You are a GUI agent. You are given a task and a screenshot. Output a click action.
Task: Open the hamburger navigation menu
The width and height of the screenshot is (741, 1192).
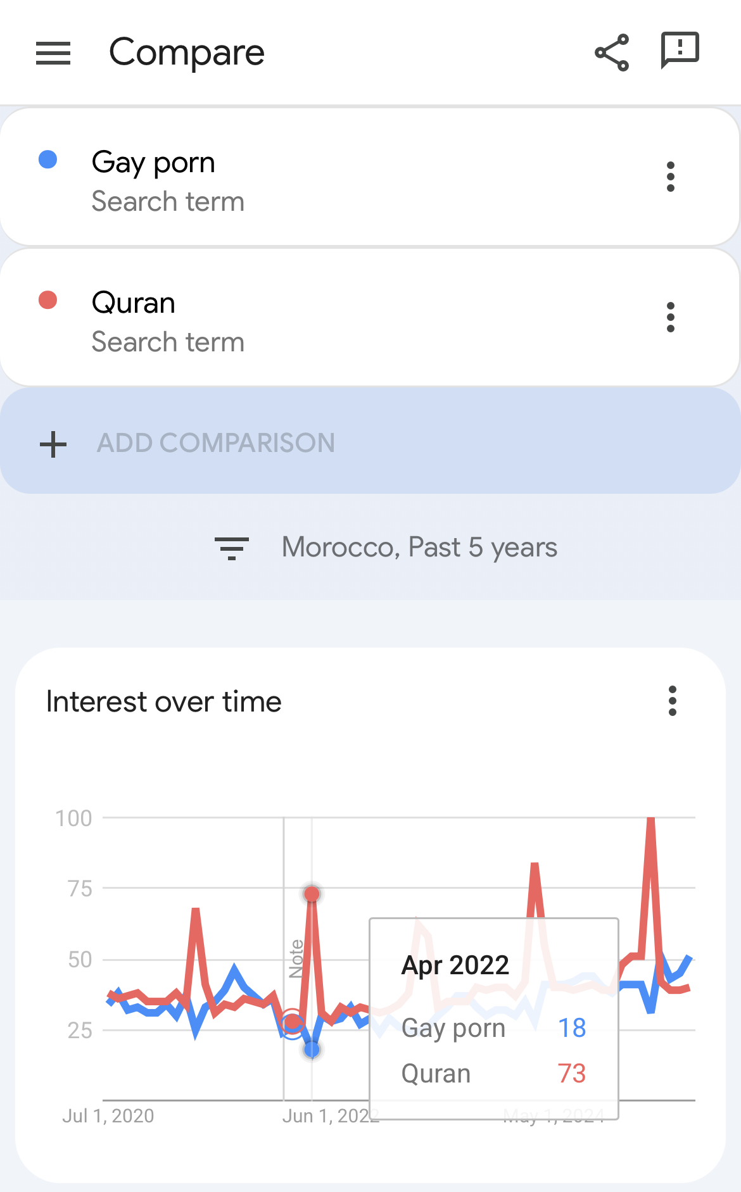(x=53, y=53)
